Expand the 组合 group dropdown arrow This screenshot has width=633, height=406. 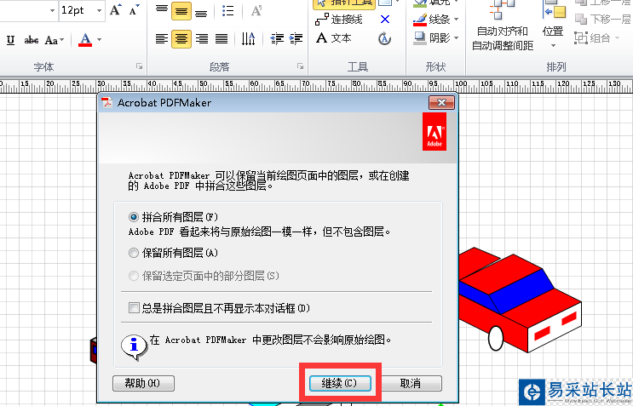[618, 38]
